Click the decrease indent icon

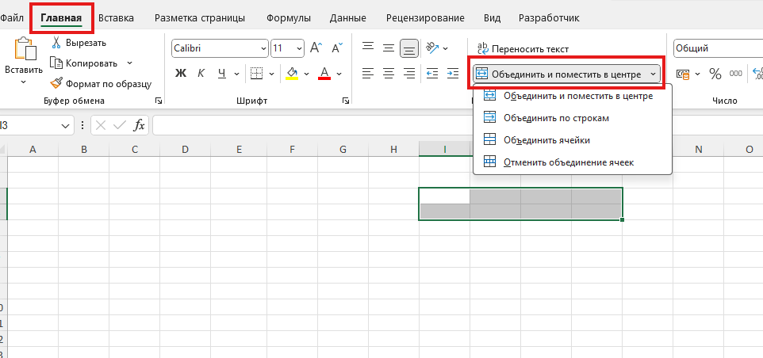(x=432, y=74)
